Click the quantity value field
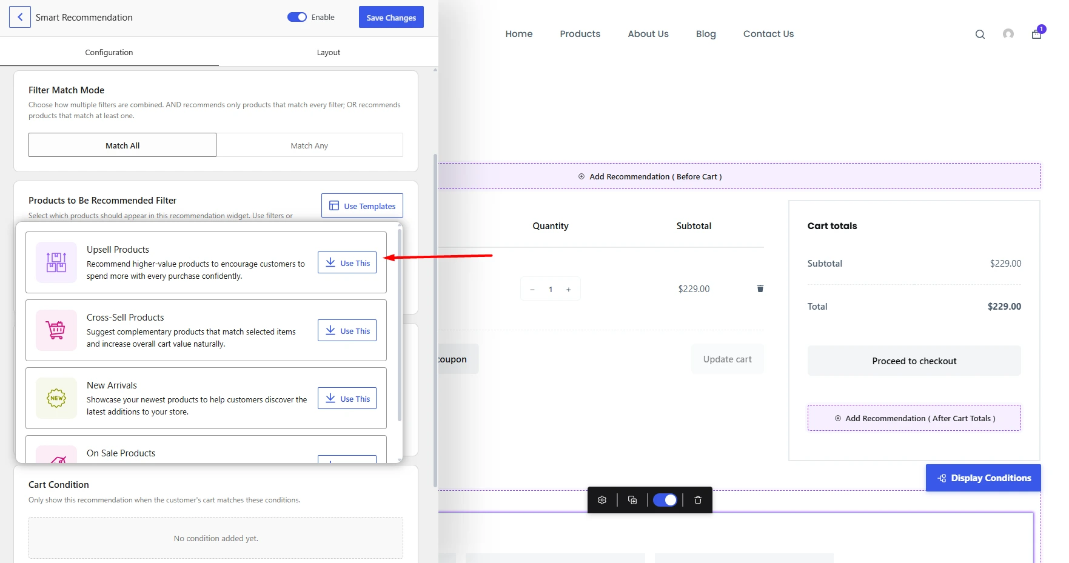This screenshot has height=563, width=1069. click(x=551, y=289)
